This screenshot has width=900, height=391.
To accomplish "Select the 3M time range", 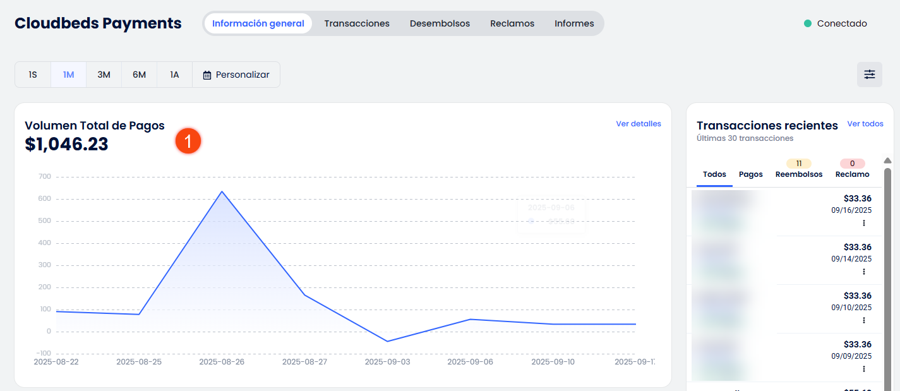I will click(x=104, y=75).
